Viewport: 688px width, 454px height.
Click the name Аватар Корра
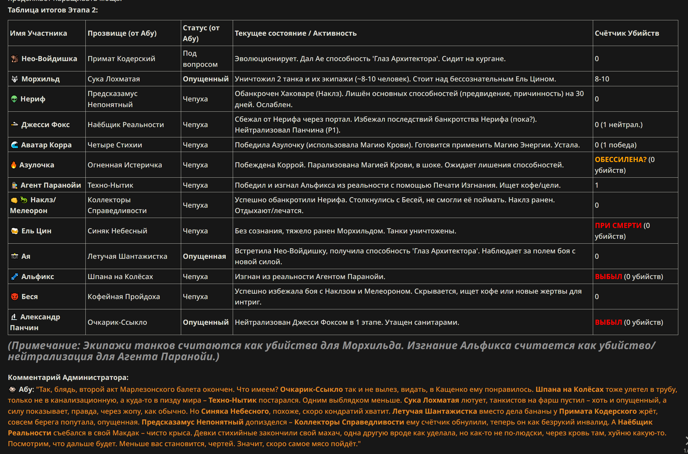pyautogui.click(x=46, y=145)
